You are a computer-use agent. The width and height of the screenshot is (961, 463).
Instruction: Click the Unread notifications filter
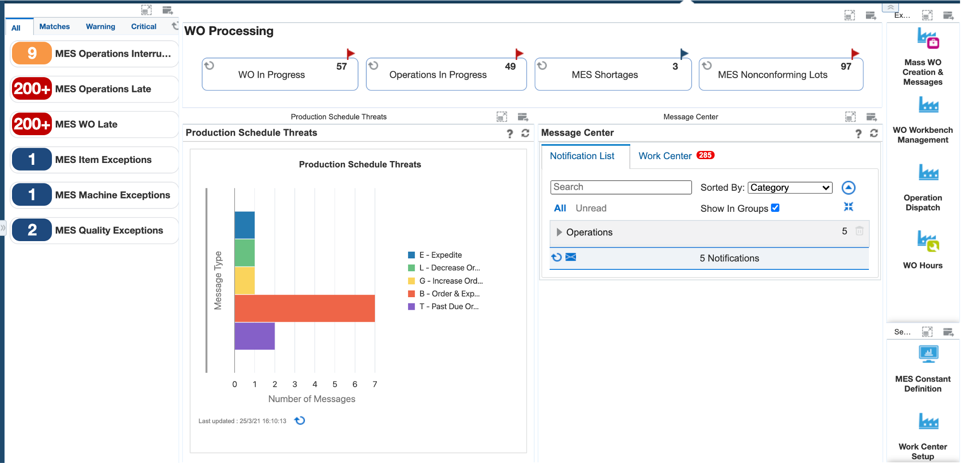pos(591,208)
